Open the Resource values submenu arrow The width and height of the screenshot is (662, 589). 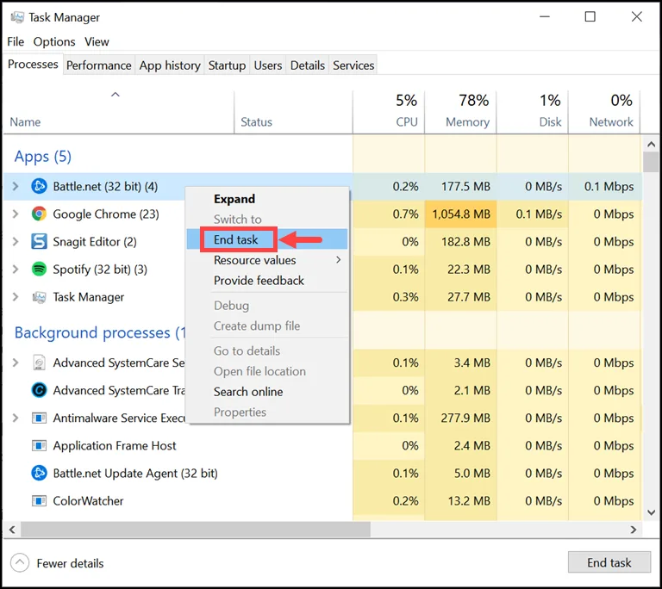tap(338, 260)
